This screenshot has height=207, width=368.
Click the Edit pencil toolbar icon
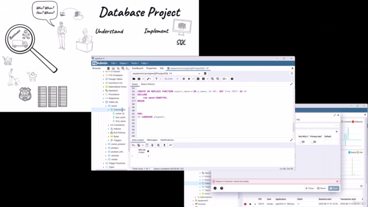[148, 79]
